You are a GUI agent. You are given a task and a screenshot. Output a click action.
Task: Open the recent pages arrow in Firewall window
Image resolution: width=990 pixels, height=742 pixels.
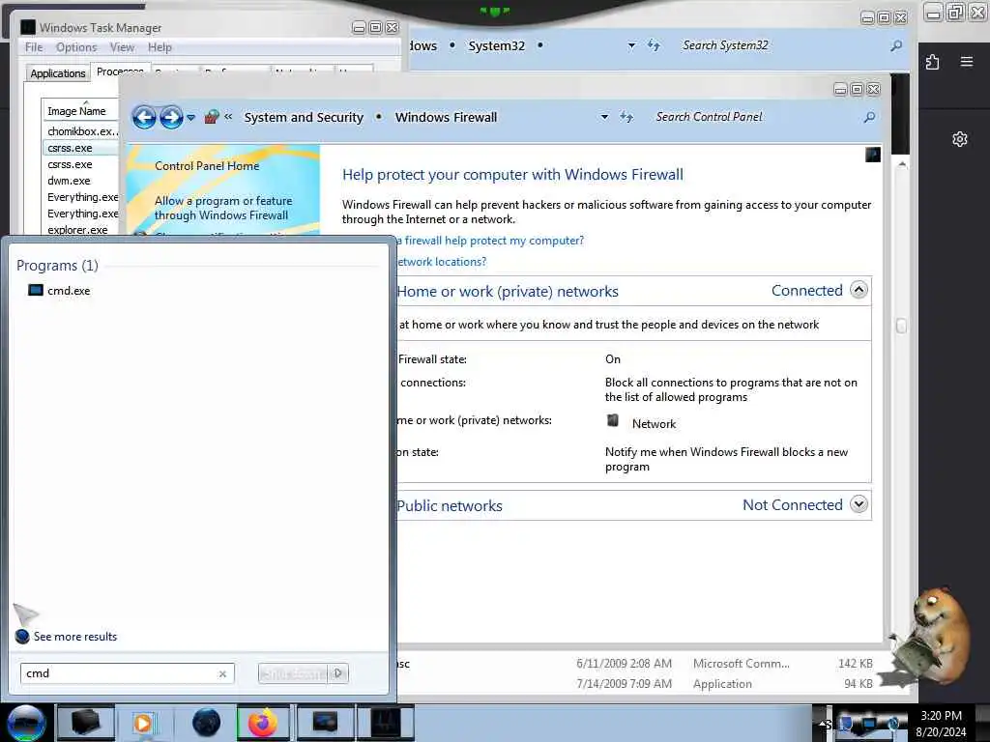coord(190,117)
